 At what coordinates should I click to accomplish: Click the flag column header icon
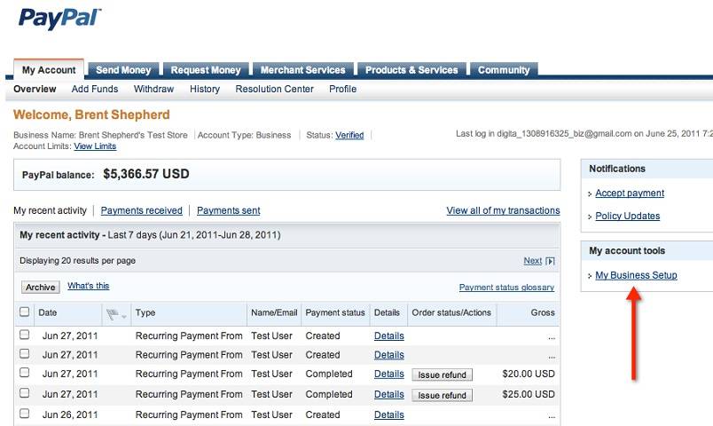(113, 313)
